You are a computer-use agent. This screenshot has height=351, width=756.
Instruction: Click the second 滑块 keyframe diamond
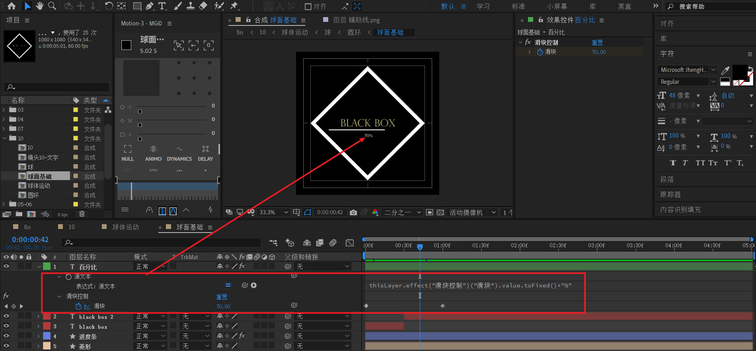click(442, 306)
